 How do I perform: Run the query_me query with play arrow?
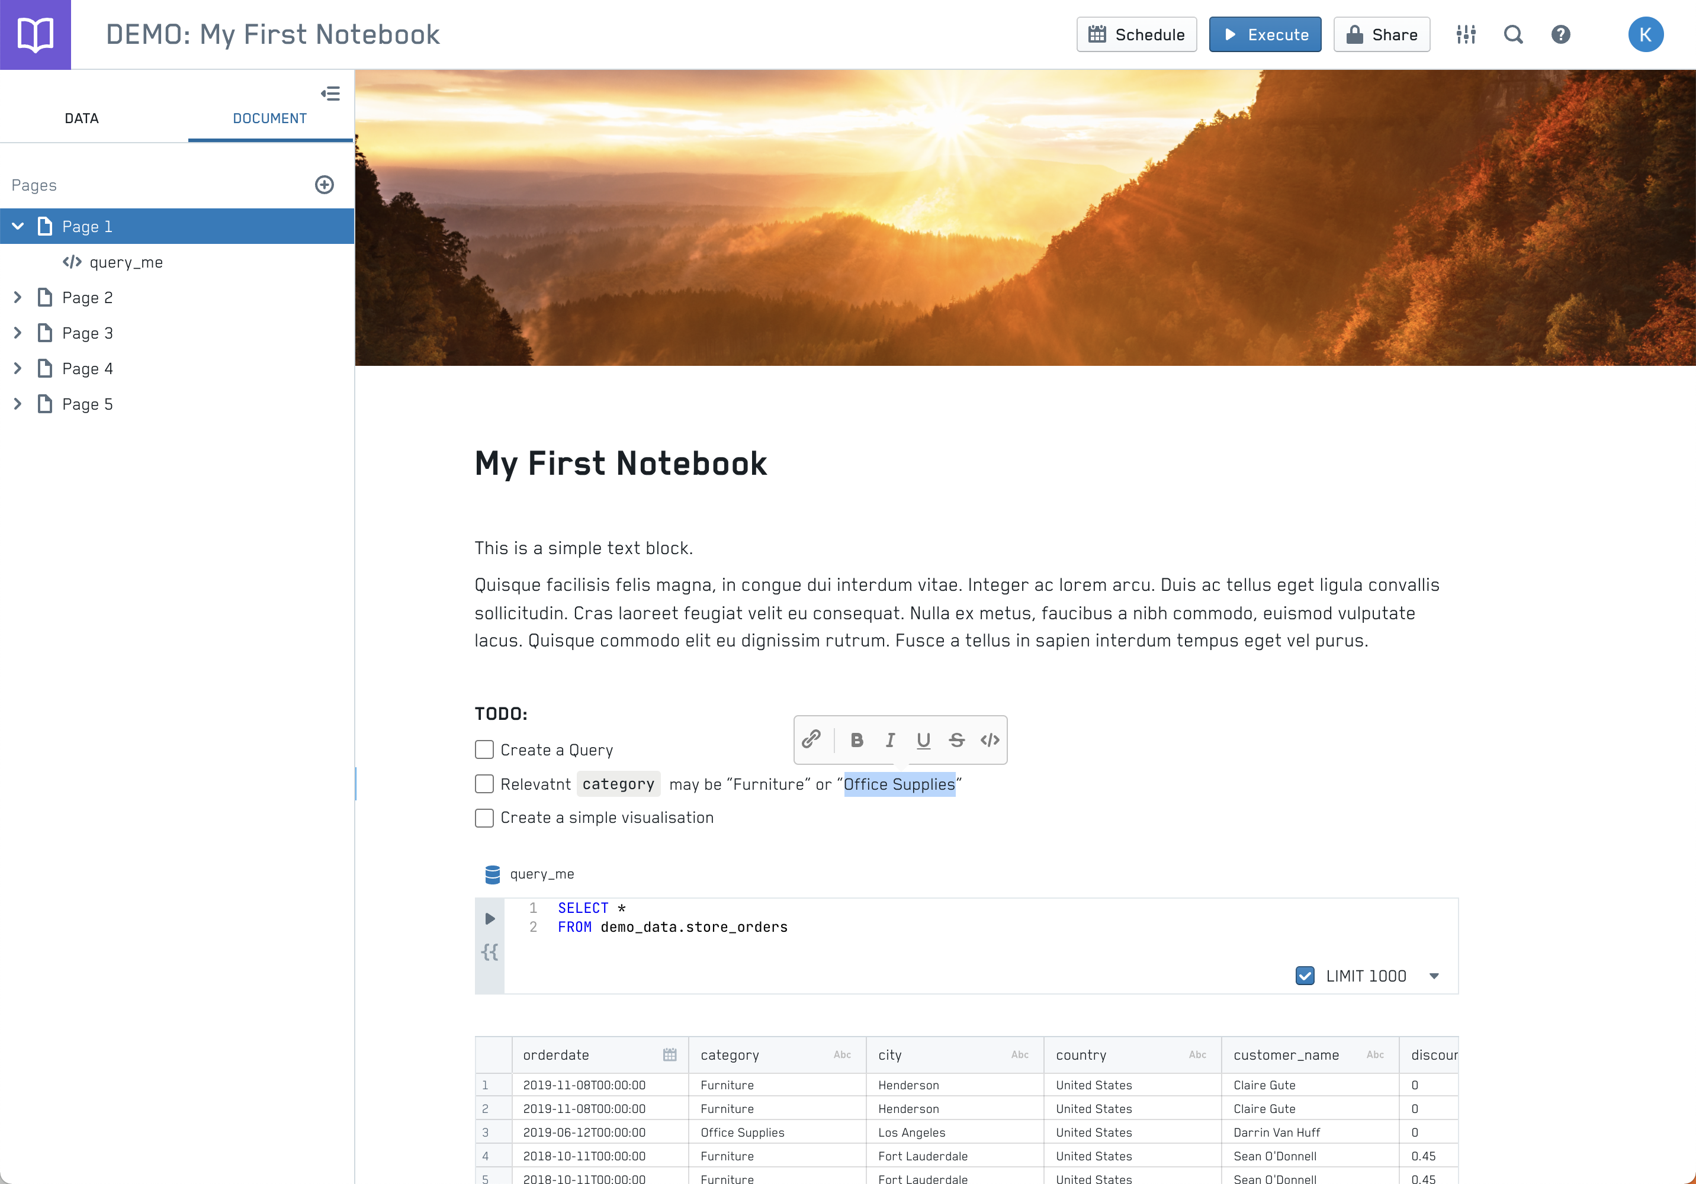[x=489, y=918]
